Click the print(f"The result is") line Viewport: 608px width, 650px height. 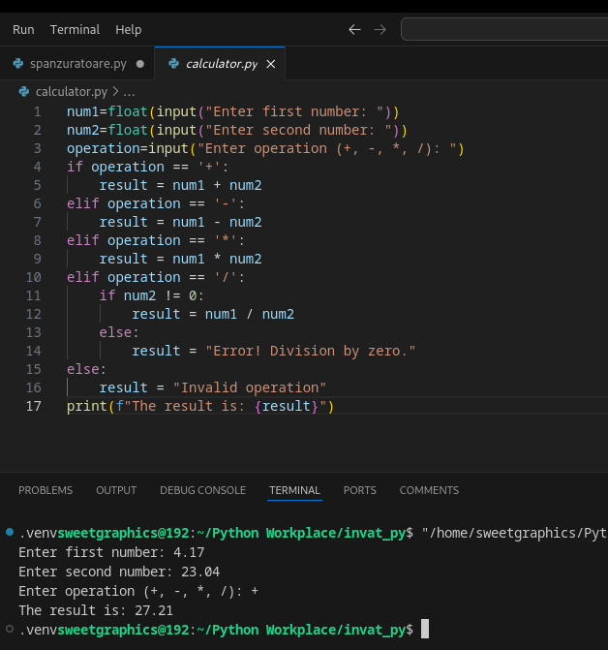click(200, 406)
